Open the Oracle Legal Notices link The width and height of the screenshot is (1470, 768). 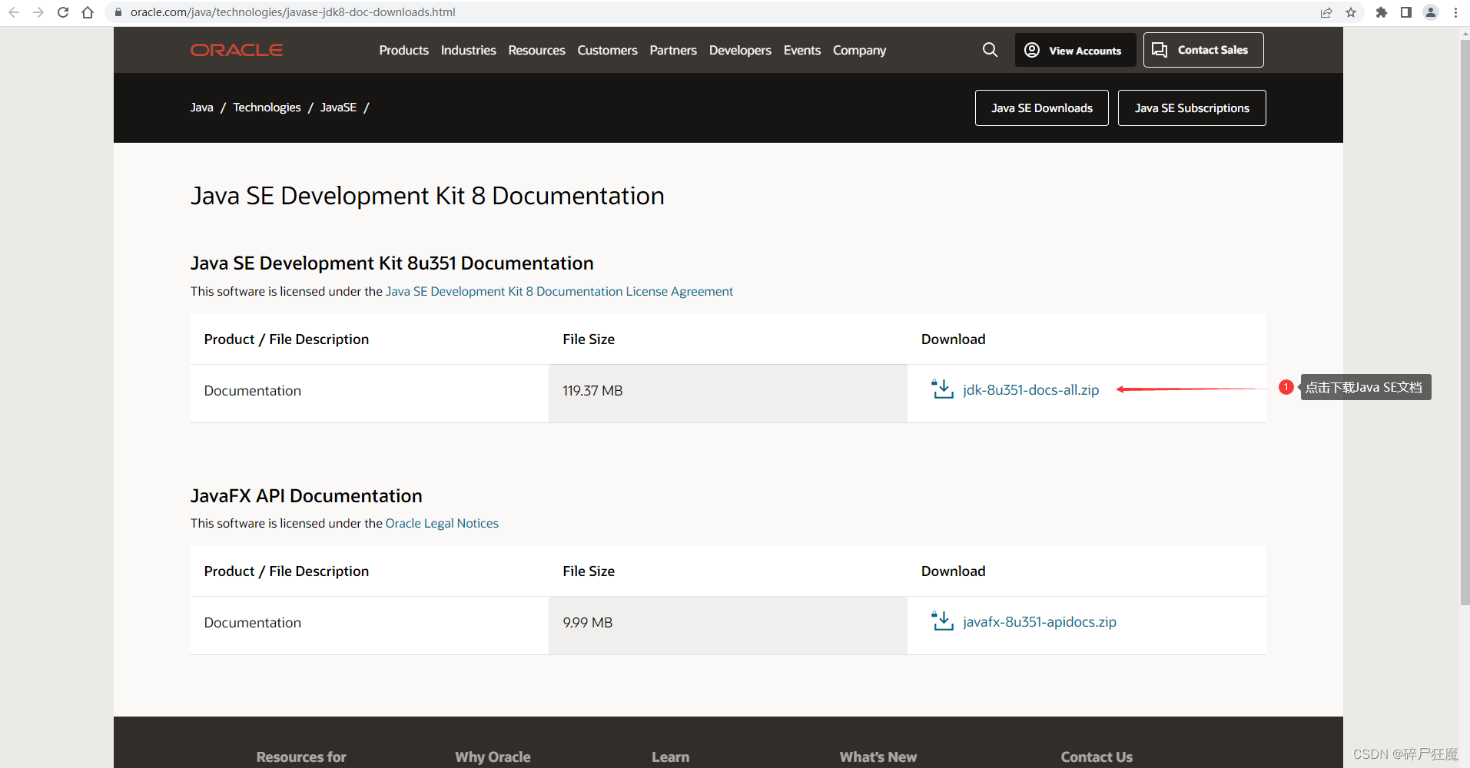[x=442, y=523]
